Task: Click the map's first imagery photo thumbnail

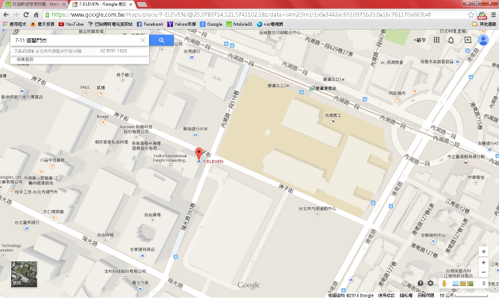Action: click(456, 283)
